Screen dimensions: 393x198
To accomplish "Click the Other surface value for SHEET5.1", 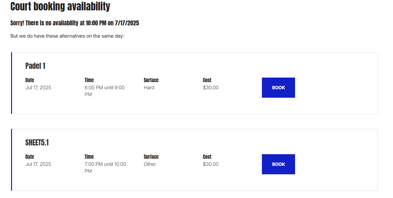I will coord(150,164).
